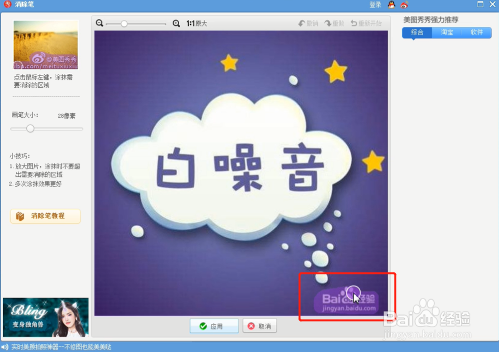Cancel with the 取消 button

[259, 326]
